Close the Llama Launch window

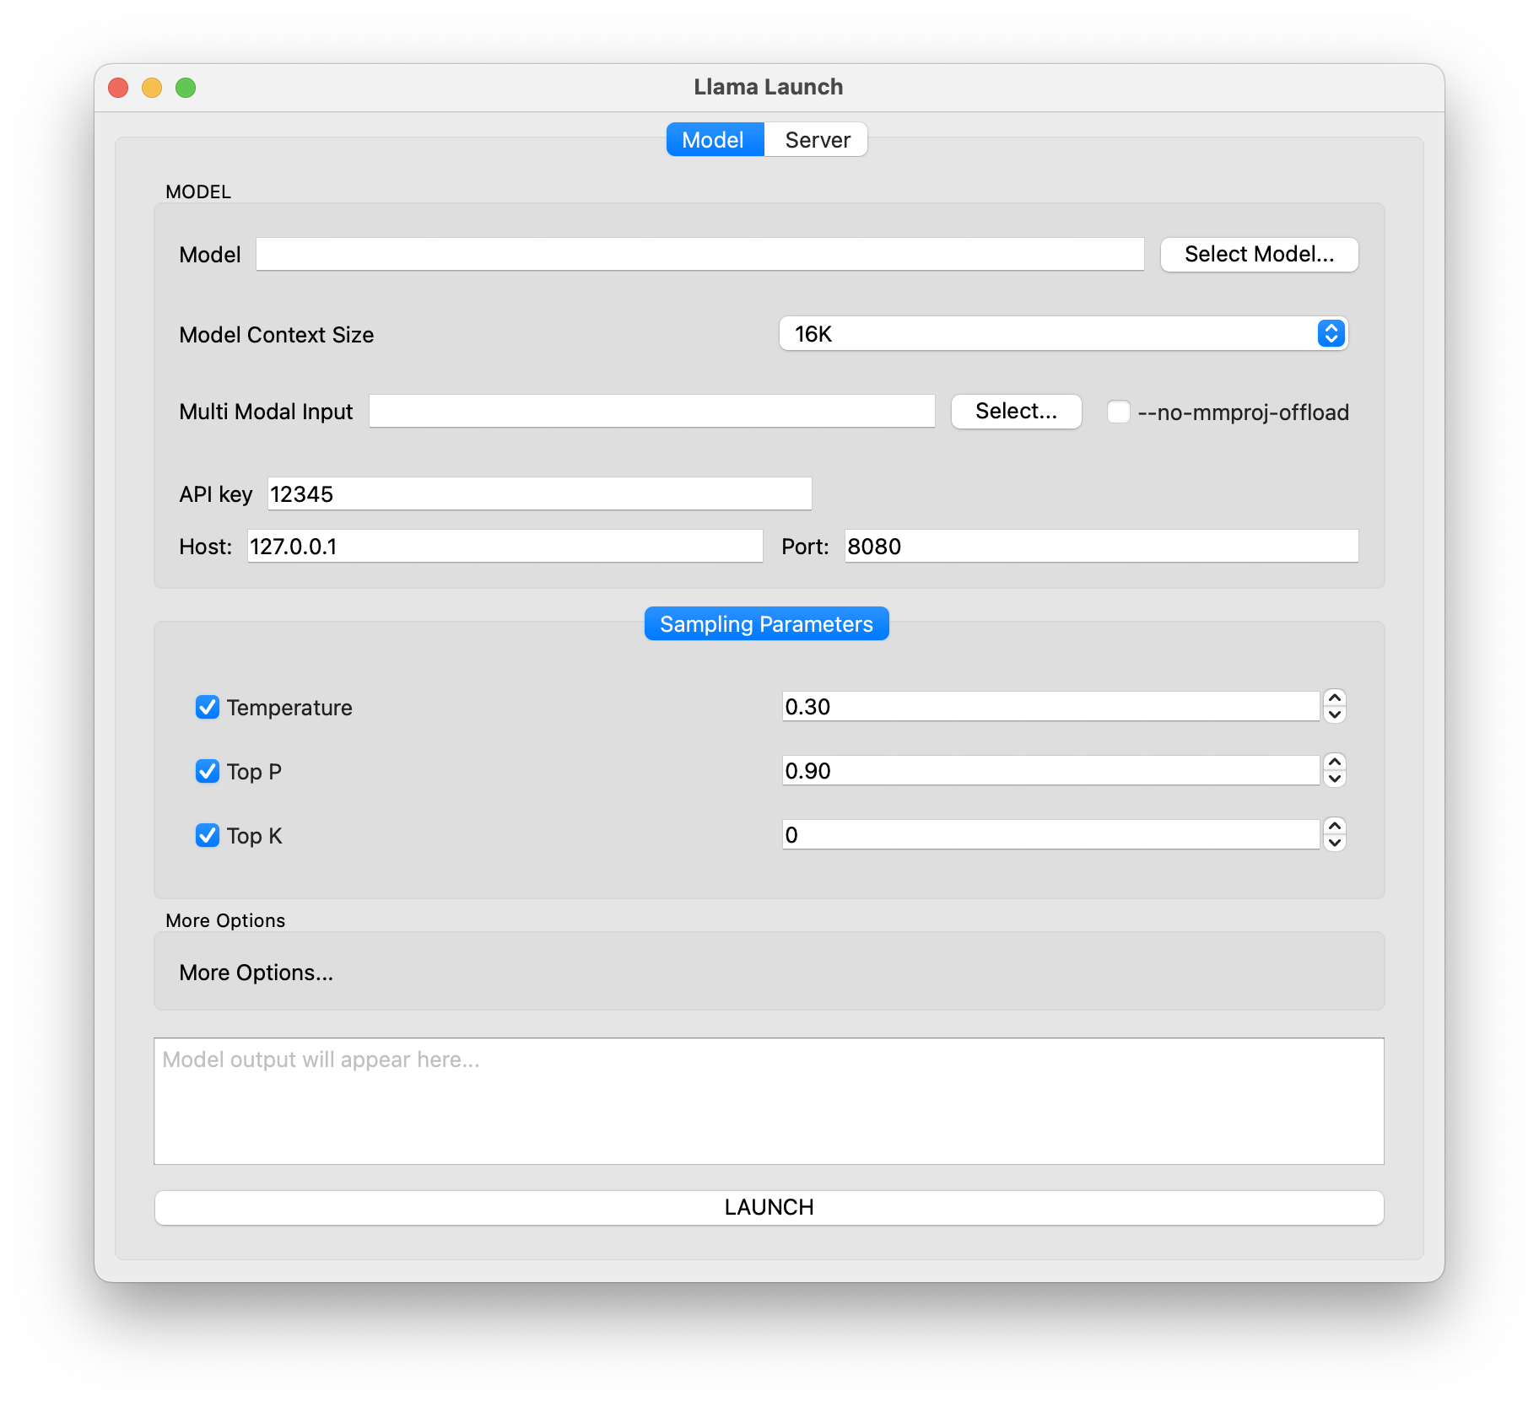click(x=118, y=88)
